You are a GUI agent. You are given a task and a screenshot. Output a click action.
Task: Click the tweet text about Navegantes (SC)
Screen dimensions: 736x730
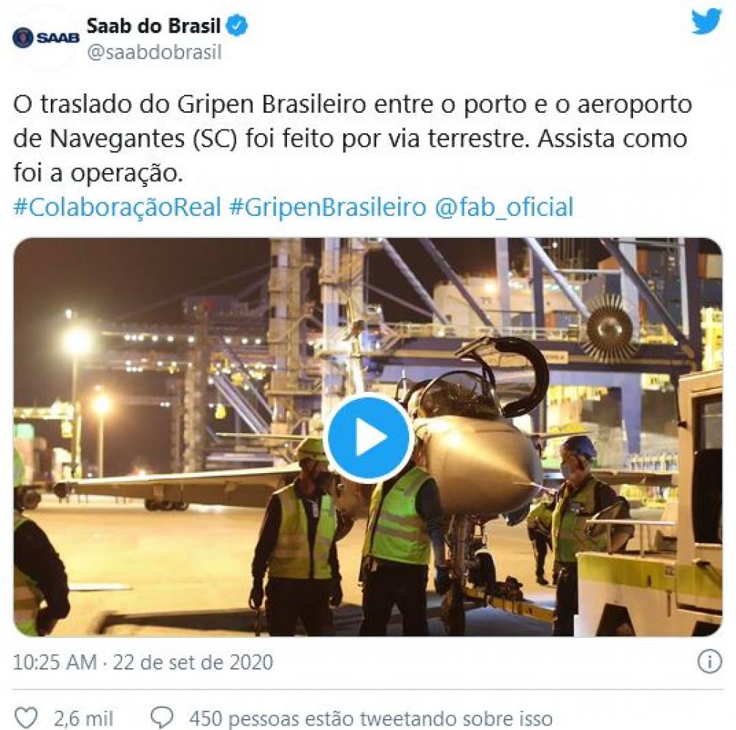point(352,138)
